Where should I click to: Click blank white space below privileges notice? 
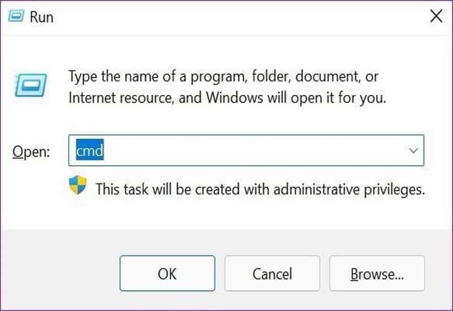[x=226, y=214]
